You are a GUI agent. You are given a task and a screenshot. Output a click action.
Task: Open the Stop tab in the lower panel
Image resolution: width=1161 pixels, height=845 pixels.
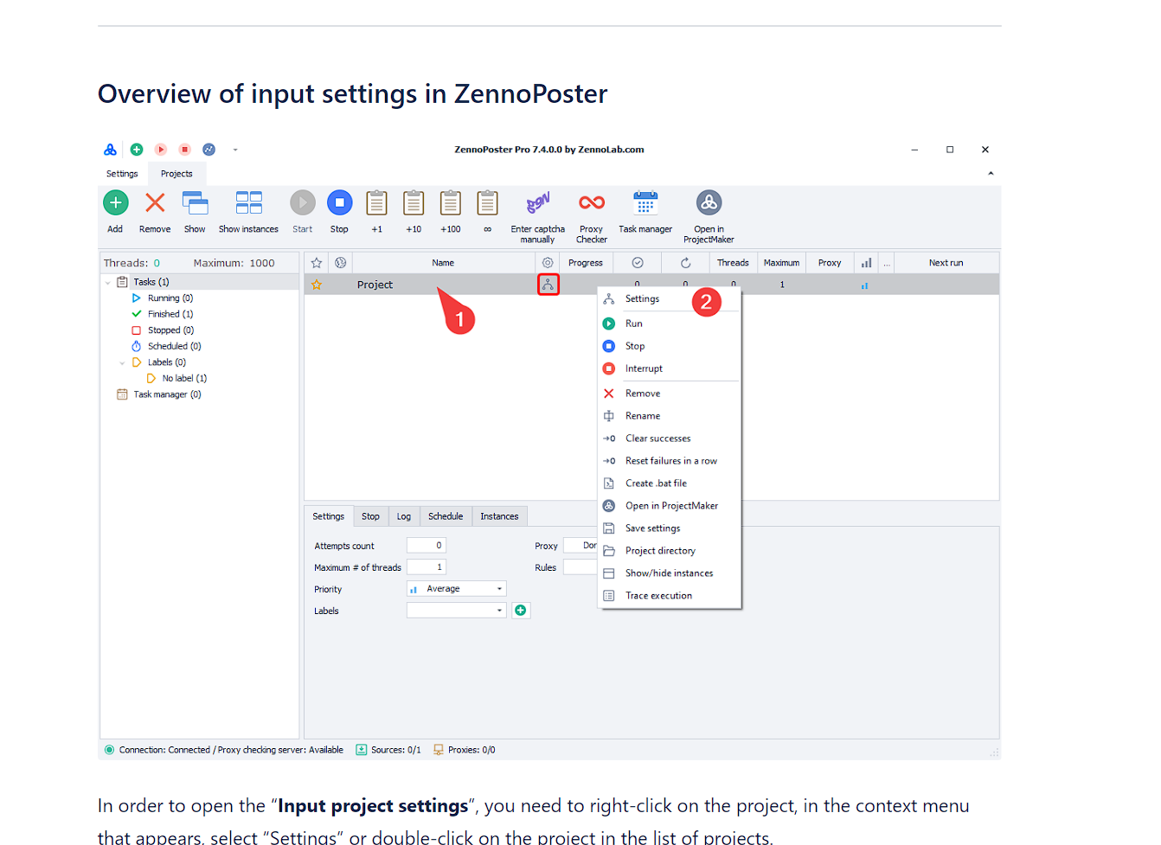[x=370, y=516]
